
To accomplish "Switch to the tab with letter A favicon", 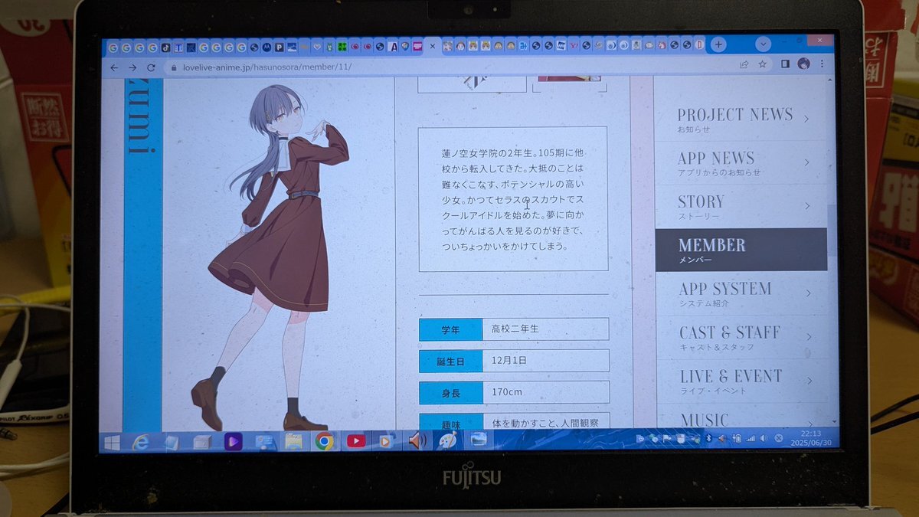I will click(393, 46).
